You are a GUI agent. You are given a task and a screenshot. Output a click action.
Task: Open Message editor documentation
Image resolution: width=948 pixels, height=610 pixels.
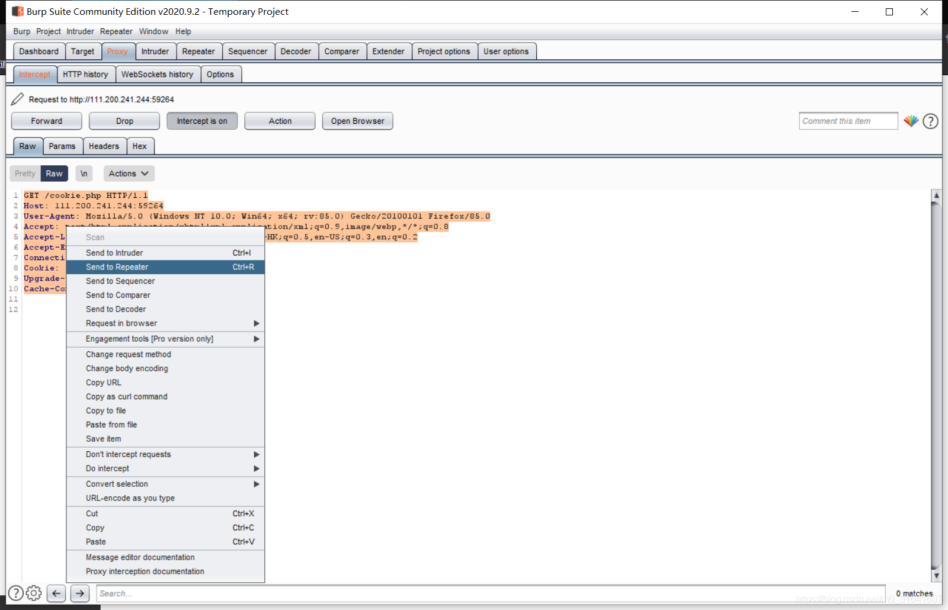(x=165, y=557)
